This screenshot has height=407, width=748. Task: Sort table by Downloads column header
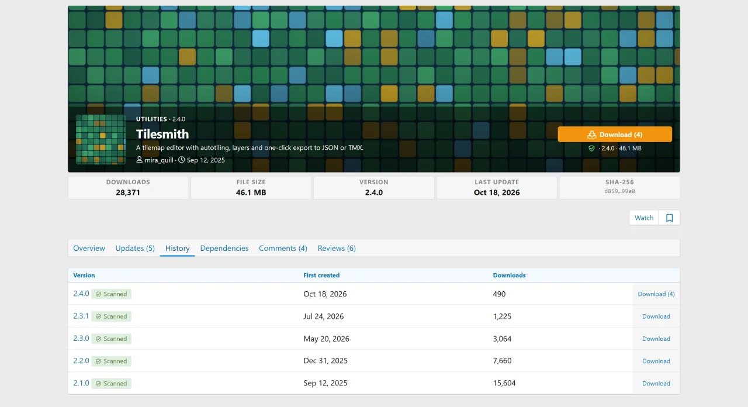tap(509, 275)
